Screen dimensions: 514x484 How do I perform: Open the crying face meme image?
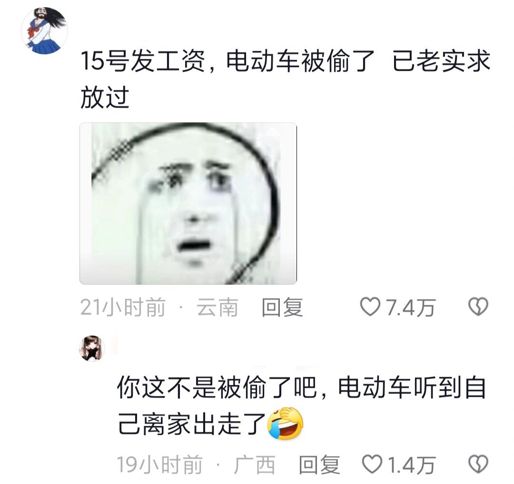188,203
